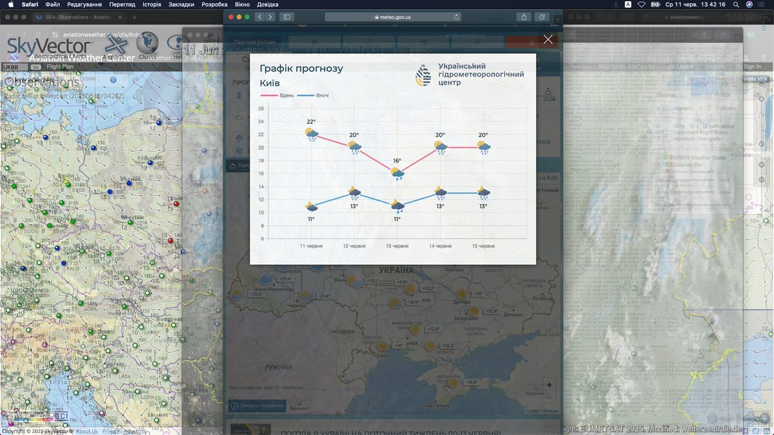Open the Safari application menu

30,5
